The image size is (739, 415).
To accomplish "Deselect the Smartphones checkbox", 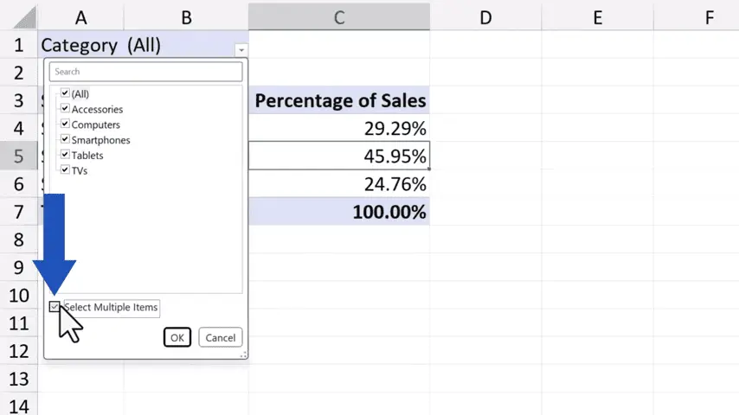I will point(65,139).
